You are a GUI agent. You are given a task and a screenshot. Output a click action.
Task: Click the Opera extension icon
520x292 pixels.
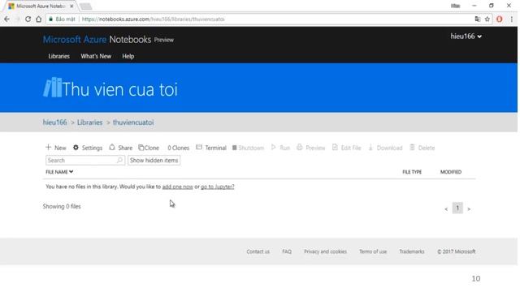[500, 19]
